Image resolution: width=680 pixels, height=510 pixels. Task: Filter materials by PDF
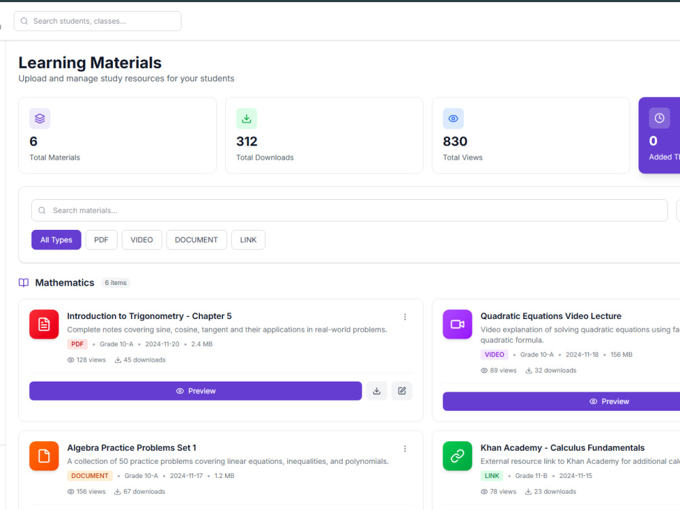tap(101, 240)
